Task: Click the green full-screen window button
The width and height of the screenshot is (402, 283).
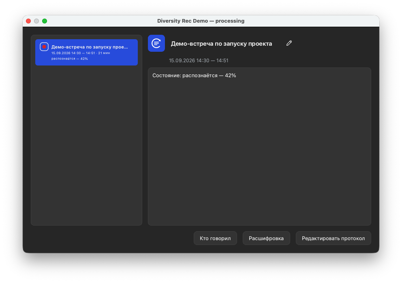Action: click(45, 21)
